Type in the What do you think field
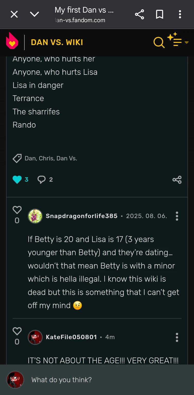 tap(103, 380)
